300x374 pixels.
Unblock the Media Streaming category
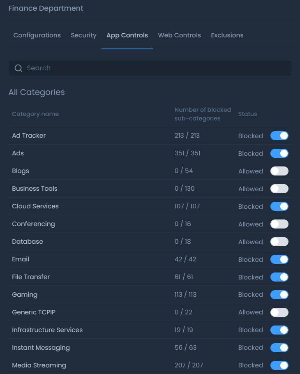279,365
